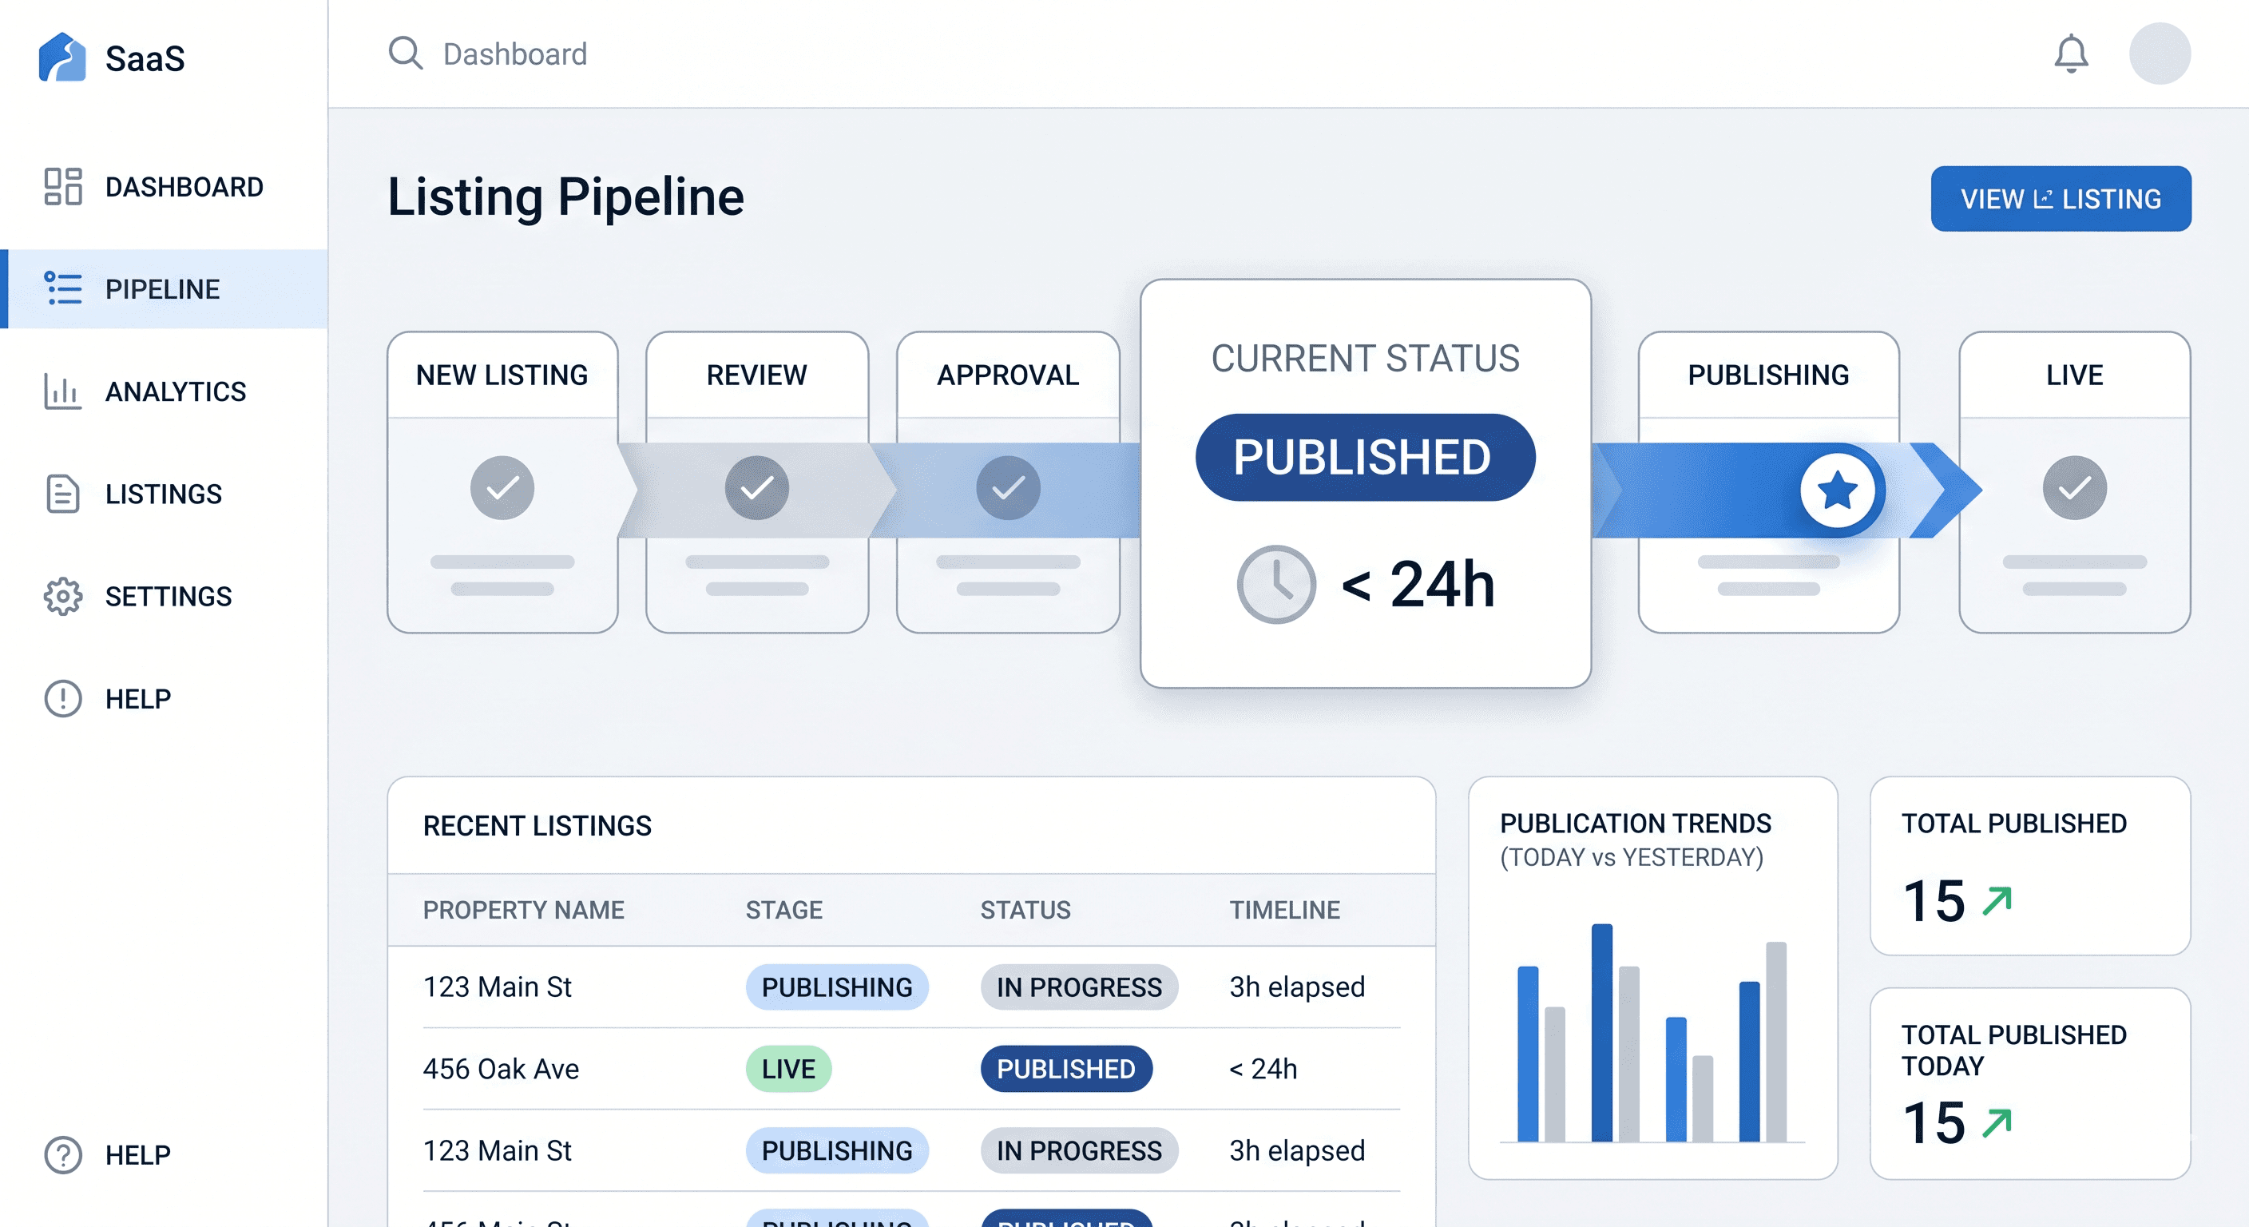Select the LIVE stage card header
This screenshot has height=1227, width=2249.
[2074, 375]
